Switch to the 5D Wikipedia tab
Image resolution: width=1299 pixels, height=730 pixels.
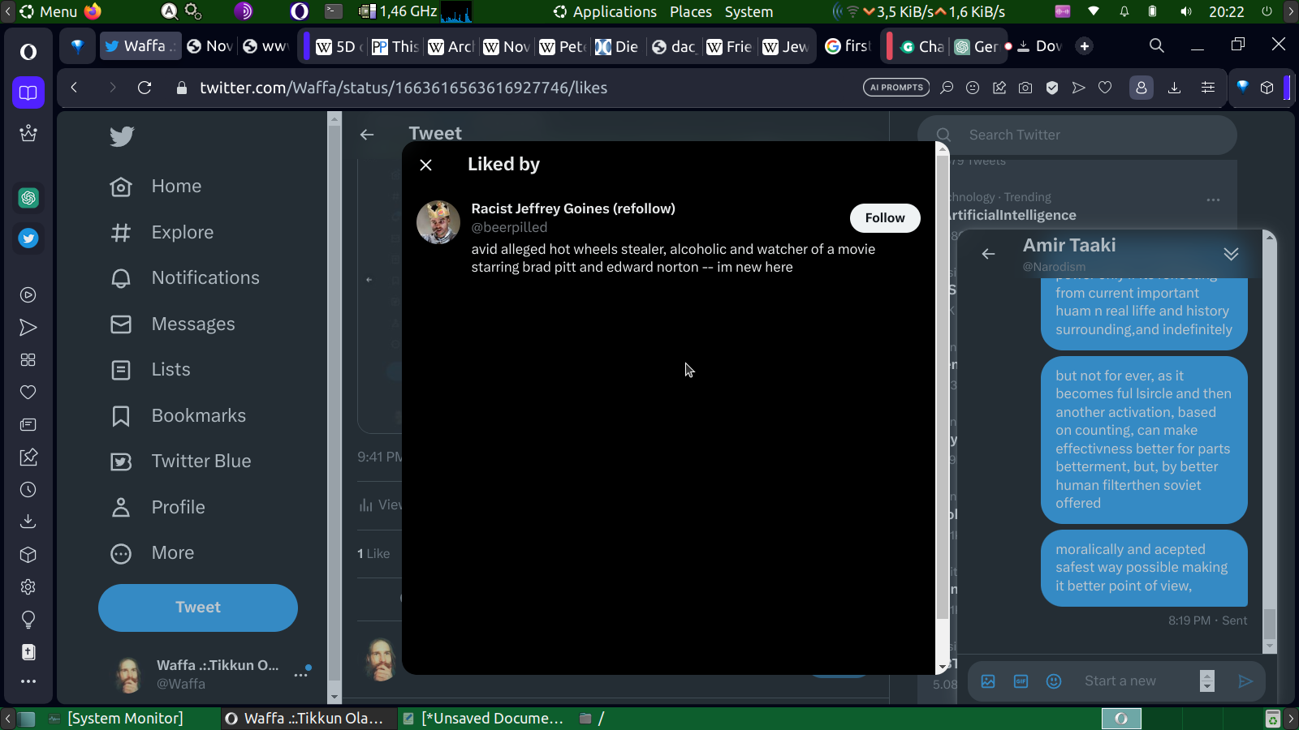(x=339, y=46)
